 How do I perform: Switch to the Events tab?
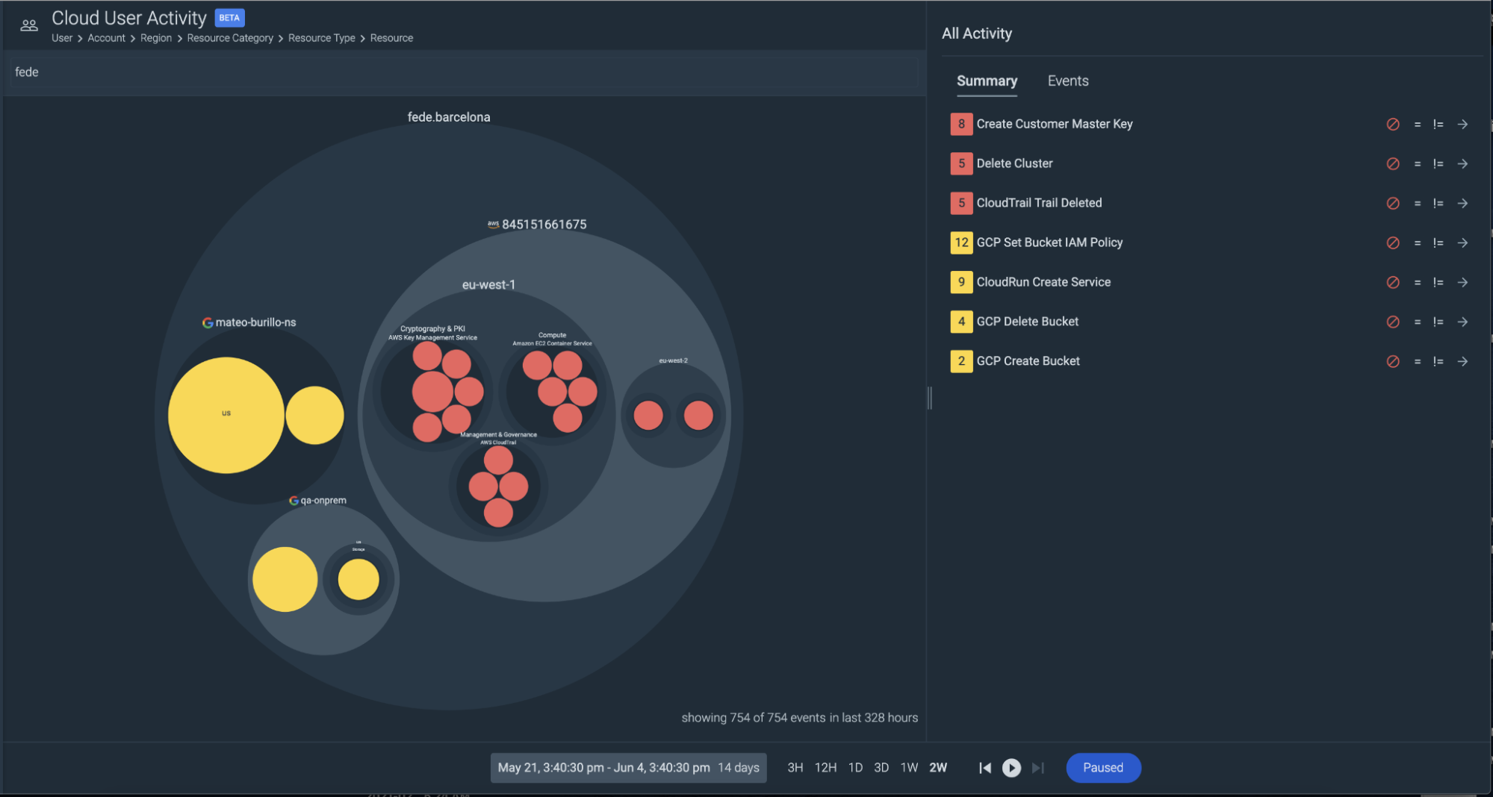(x=1067, y=81)
